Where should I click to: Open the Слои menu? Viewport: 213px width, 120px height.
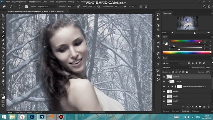(45, 2)
